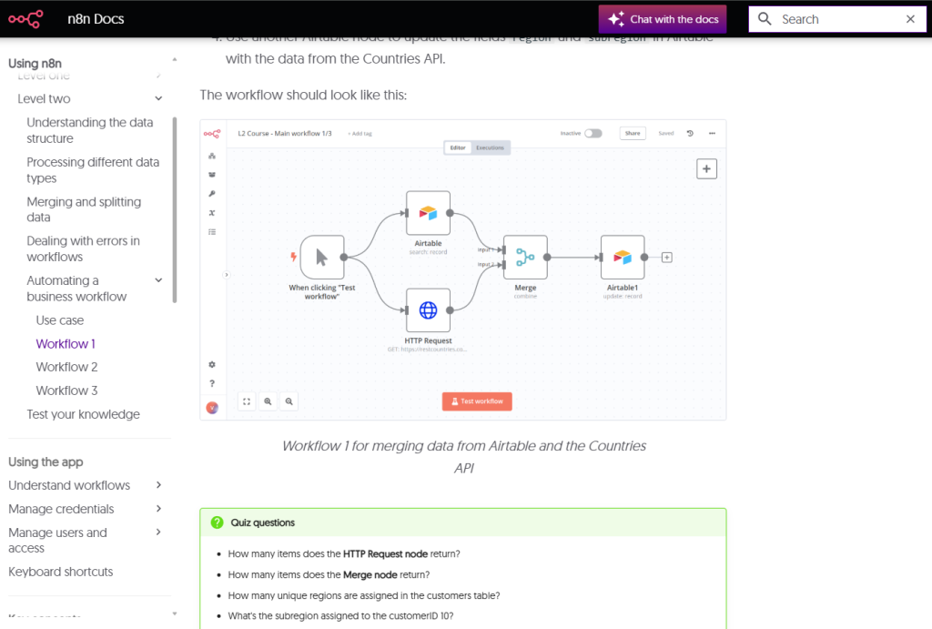The image size is (932, 629).
Task: Click the Airtable search record node icon
Action: 428,213
